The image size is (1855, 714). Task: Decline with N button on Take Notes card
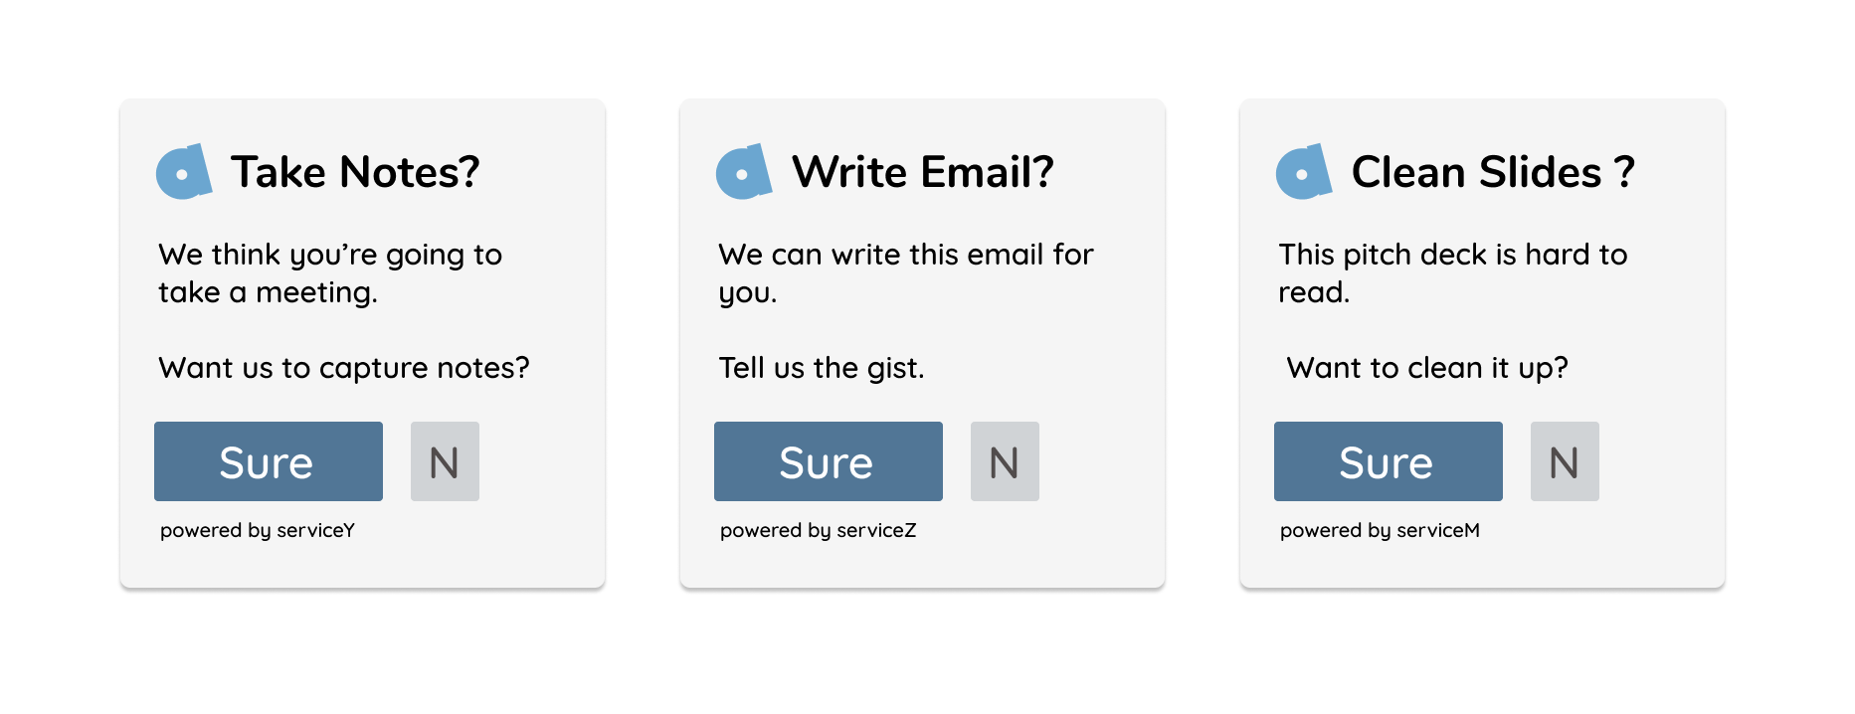point(445,461)
